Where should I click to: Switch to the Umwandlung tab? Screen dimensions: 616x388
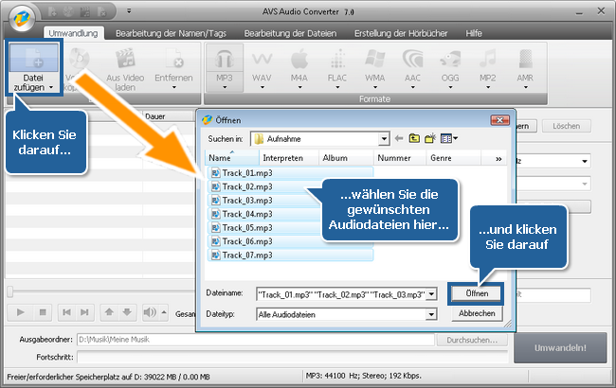point(74,33)
